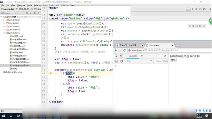
Task: Click the clear console icon
Action: point(122,61)
